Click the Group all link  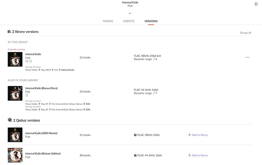click(245, 33)
